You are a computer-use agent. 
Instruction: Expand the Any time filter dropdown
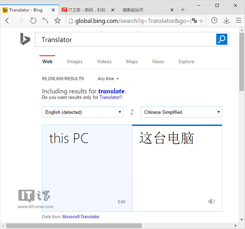tap(108, 79)
